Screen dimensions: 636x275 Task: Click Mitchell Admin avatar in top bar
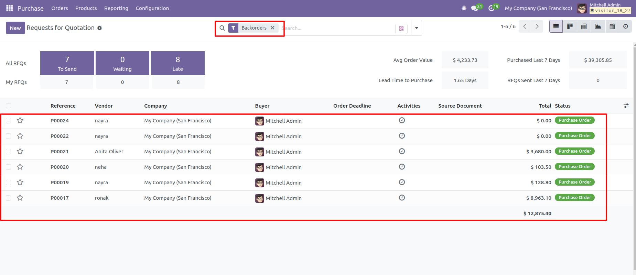point(582,8)
